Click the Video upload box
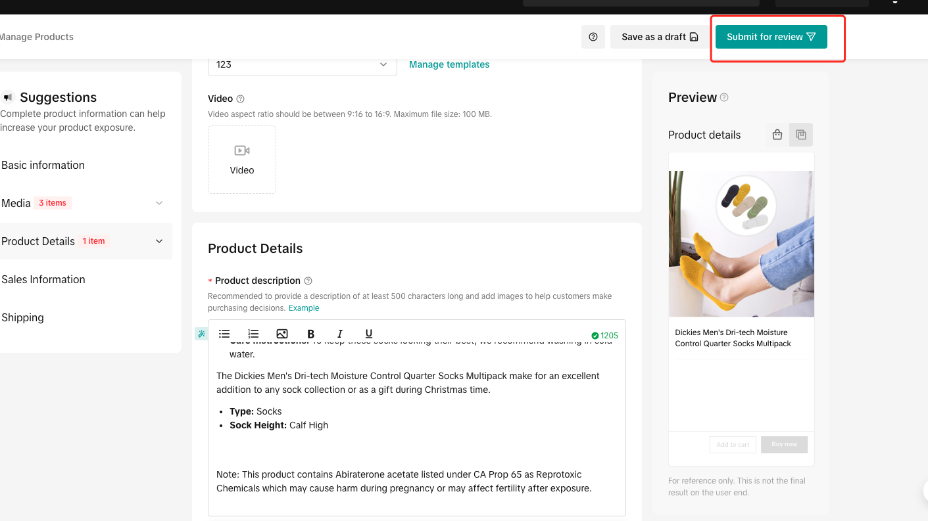928x521 pixels. coord(242,160)
